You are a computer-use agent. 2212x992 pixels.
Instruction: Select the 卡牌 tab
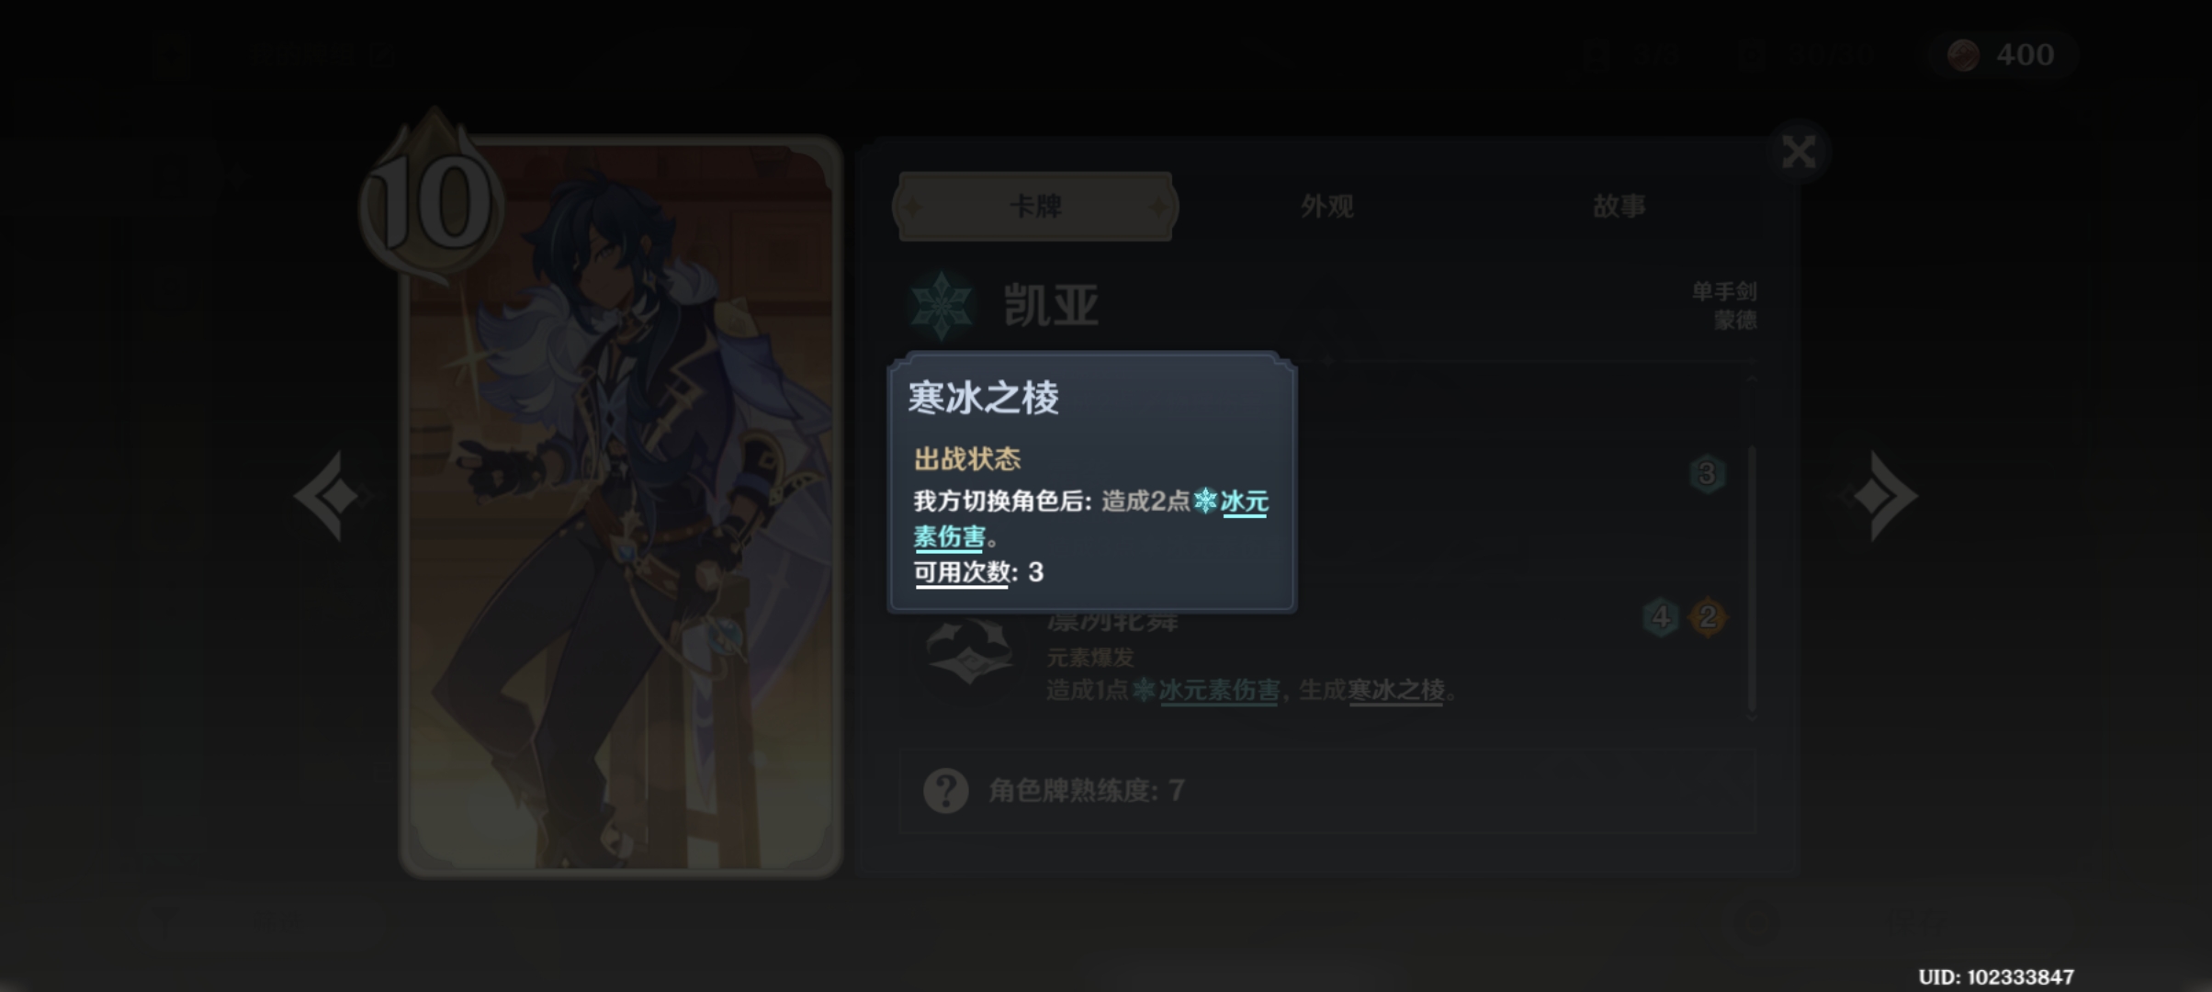coord(1035,207)
